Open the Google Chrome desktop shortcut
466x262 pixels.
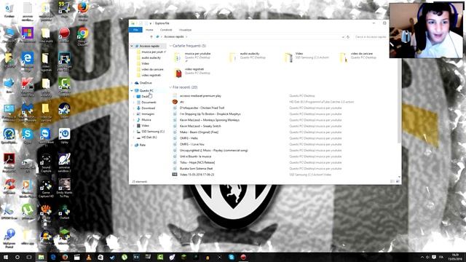coord(83,36)
